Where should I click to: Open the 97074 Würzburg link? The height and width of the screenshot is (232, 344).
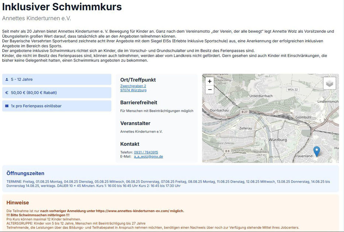pyautogui.click(x=133, y=90)
